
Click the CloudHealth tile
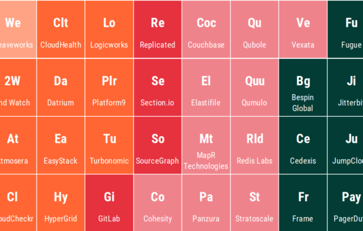(61, 29)
